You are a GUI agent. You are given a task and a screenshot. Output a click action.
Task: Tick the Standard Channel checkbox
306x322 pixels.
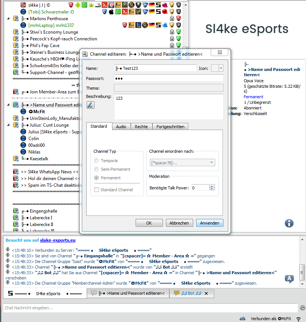(96, 189)
